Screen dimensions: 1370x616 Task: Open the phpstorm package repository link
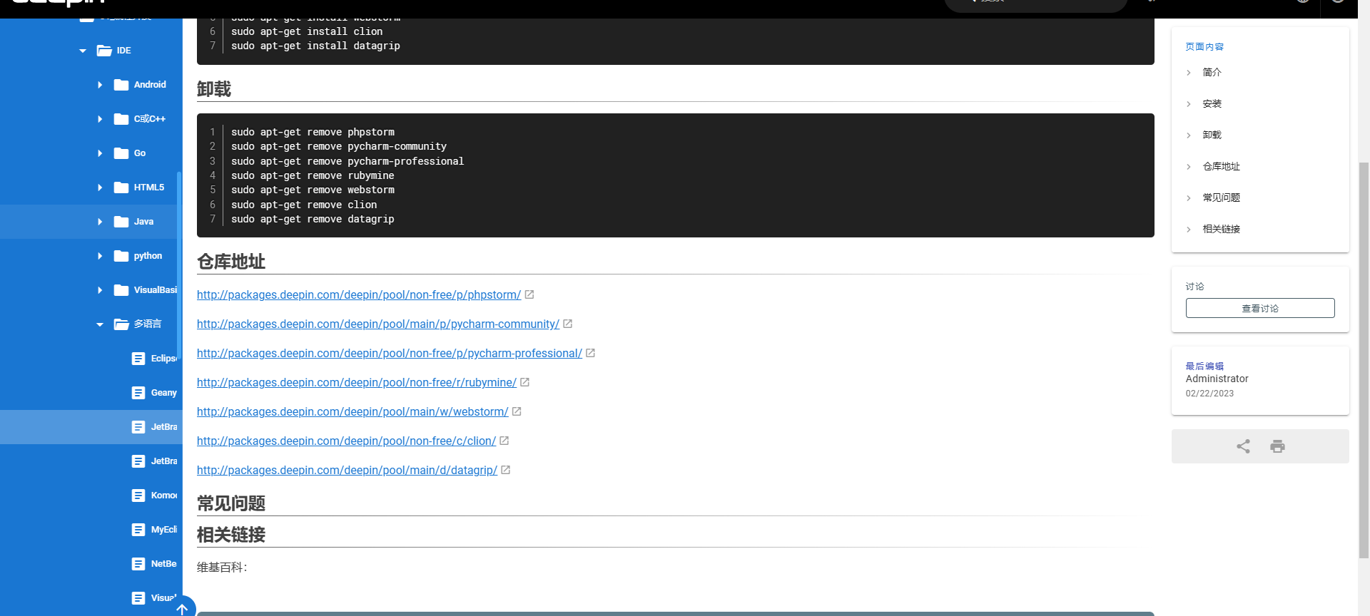(359, 294)
